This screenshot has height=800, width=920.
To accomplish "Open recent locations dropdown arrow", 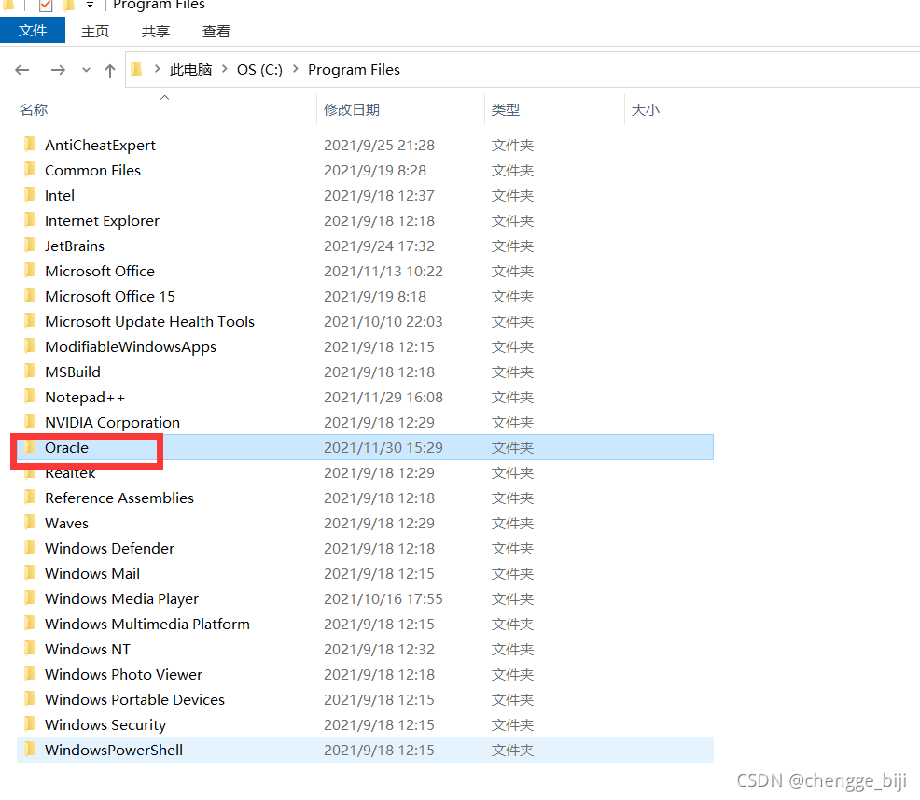I will click(x=86, y=70).
